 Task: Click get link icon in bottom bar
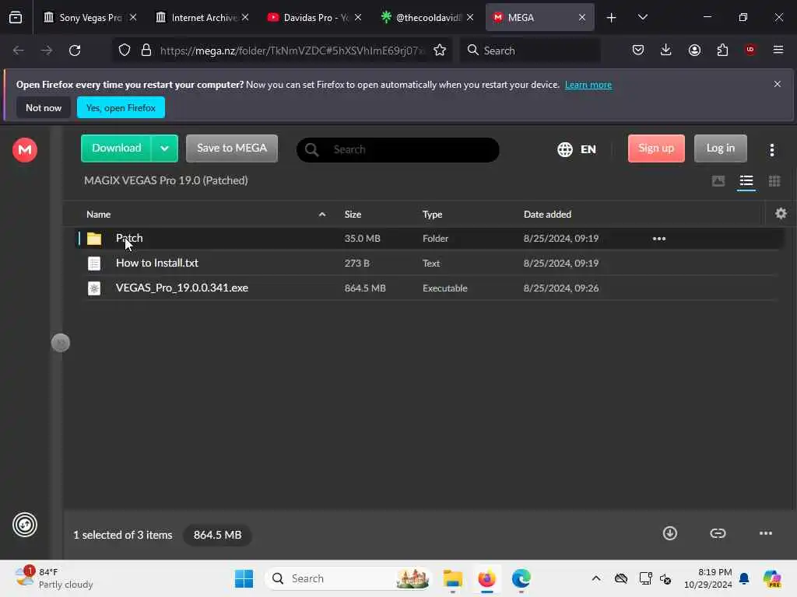point(718,533)
